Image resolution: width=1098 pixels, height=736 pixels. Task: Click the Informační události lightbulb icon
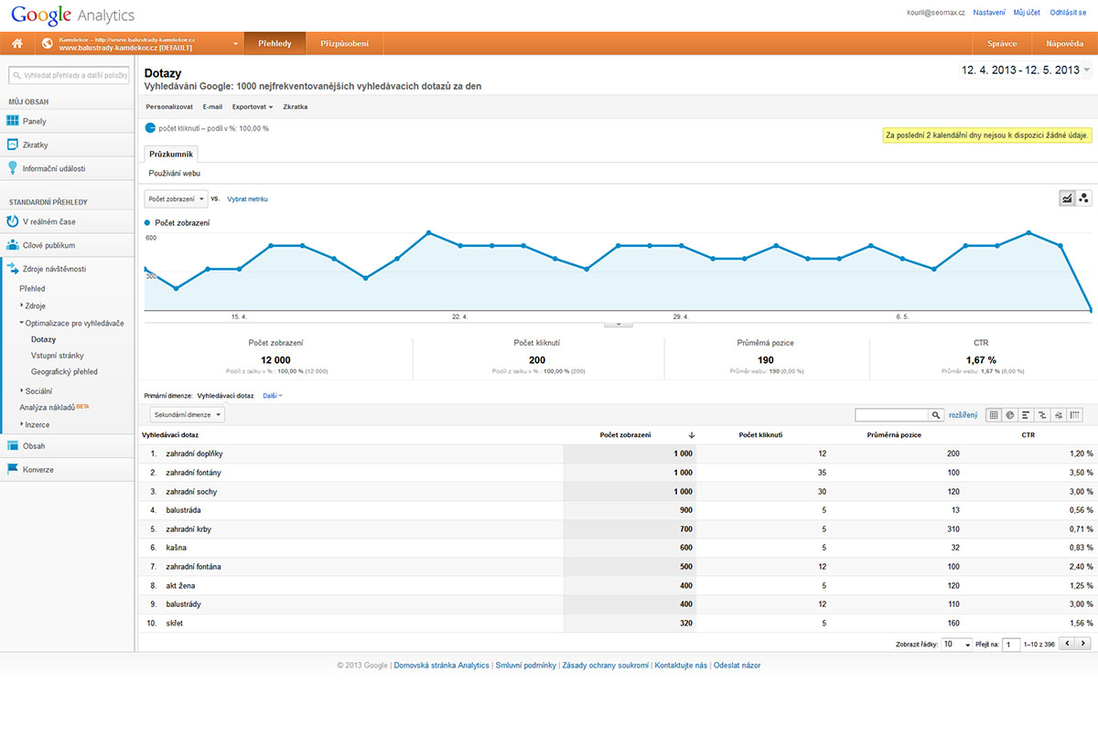click(x=13, y=168)
